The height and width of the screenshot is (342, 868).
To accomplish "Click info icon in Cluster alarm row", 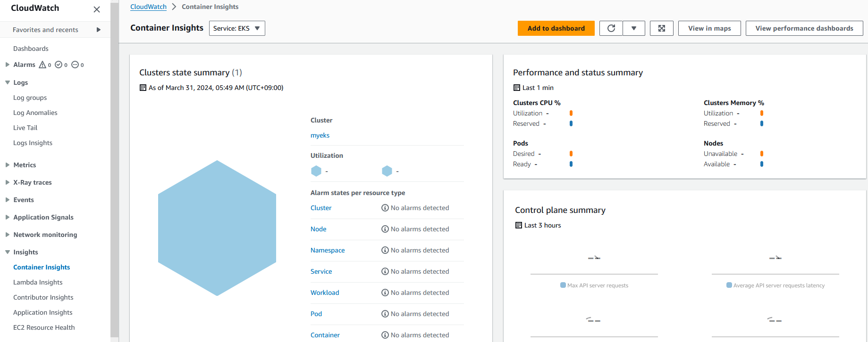I will [385, 208].
